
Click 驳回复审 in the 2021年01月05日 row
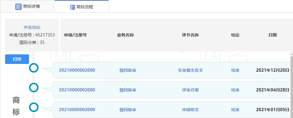[128, 110]
